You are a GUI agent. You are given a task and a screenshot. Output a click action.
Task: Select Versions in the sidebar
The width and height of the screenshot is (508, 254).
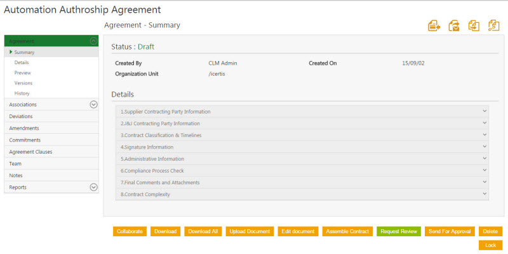[x=23, y=83]
